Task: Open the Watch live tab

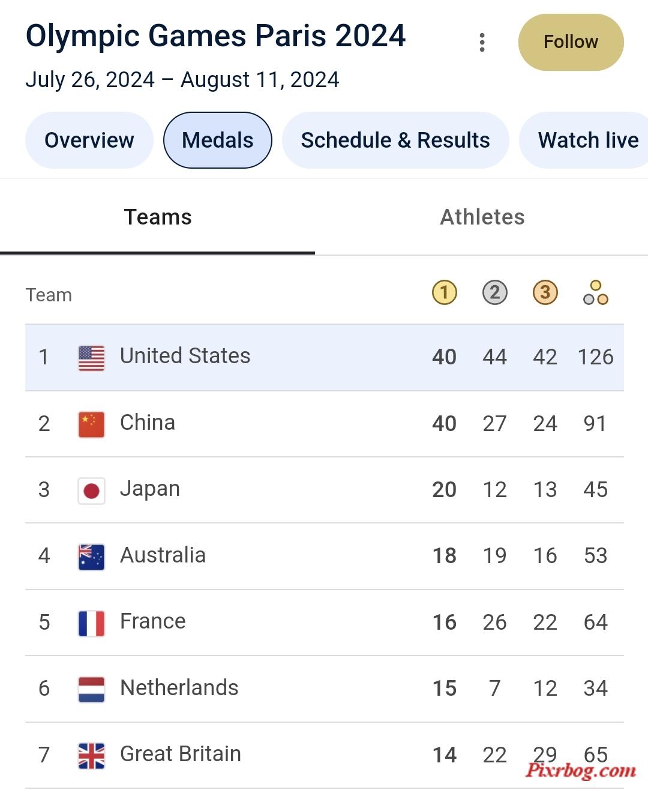Action: click(x=584, y=140)
